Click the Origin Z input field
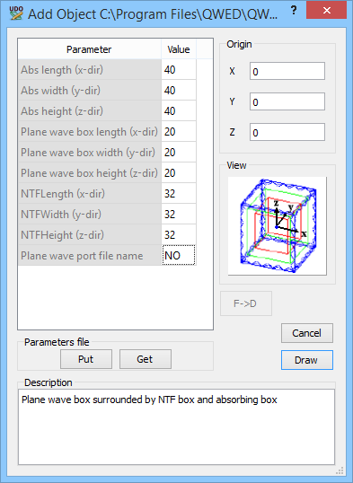Image resolution: width=353 pixels, height=483 pixels. pyautogui.click(x=287, y=132)
